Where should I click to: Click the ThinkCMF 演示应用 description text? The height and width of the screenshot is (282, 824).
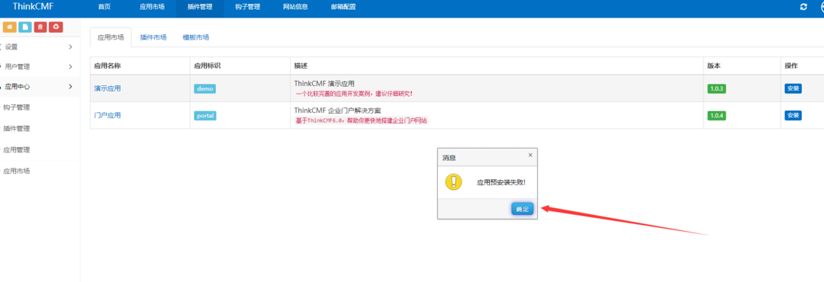[x=324, y=84]
